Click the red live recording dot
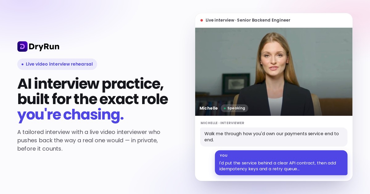370x194 pixels. (x=202, y=20)
